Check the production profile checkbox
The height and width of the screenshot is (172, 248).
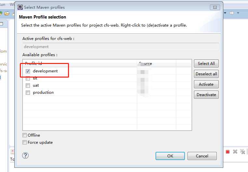[28, 92]
